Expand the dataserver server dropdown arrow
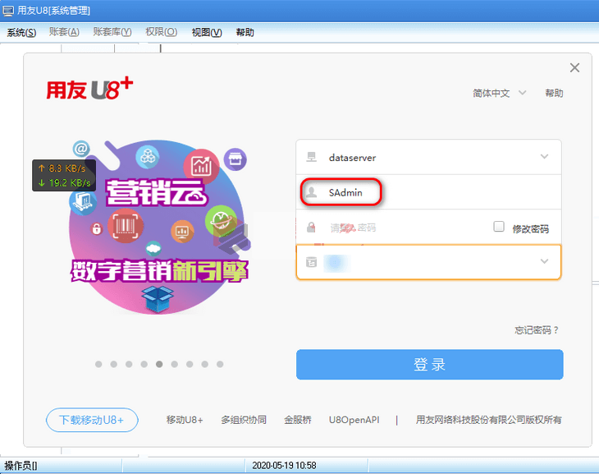The image size is (599, 474). [x=544, y=157]
